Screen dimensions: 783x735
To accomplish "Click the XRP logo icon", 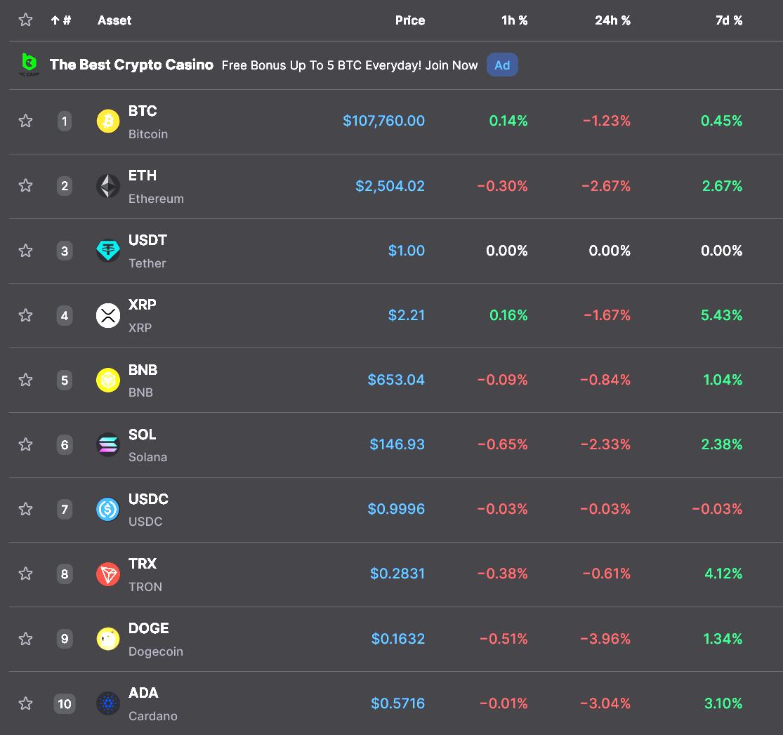I will point(108,316).
